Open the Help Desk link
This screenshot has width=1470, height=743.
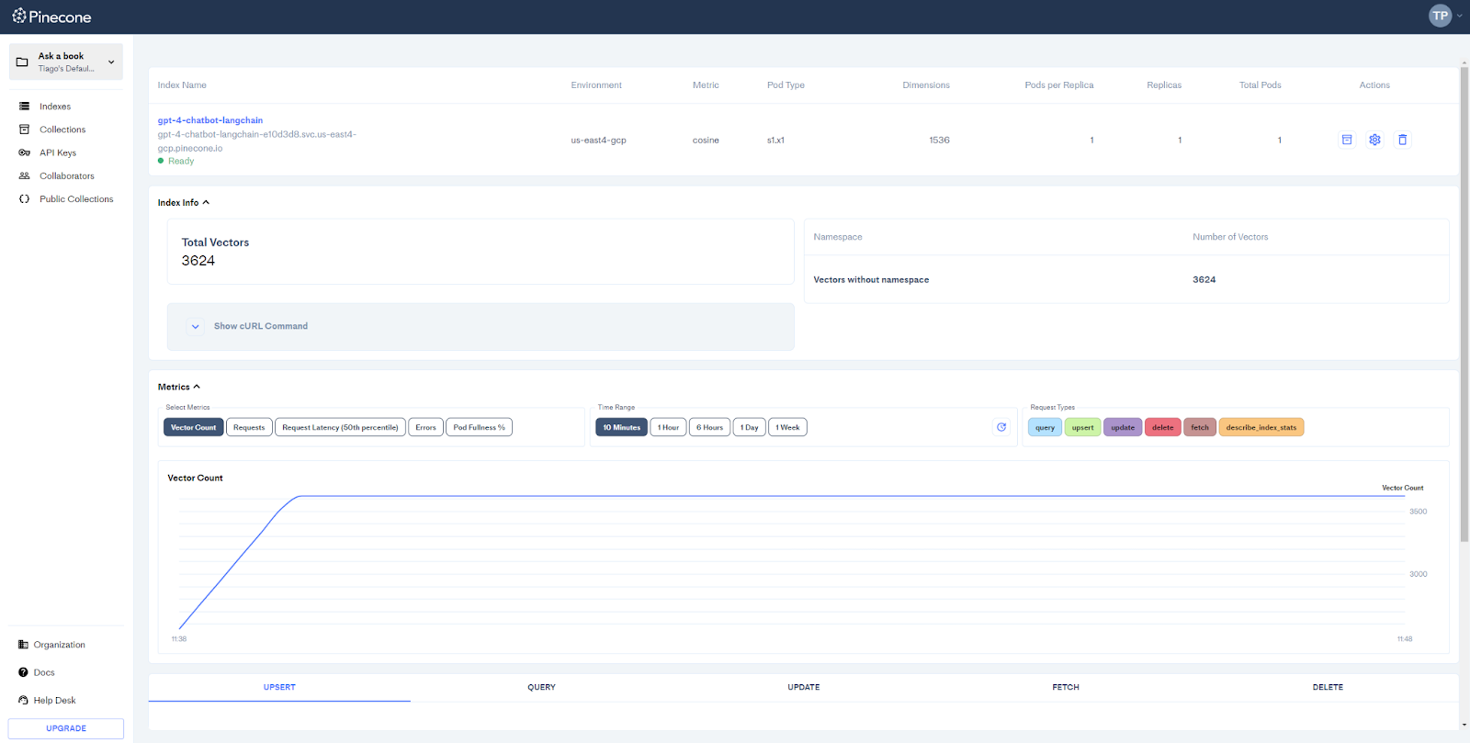tap(54, 700)
